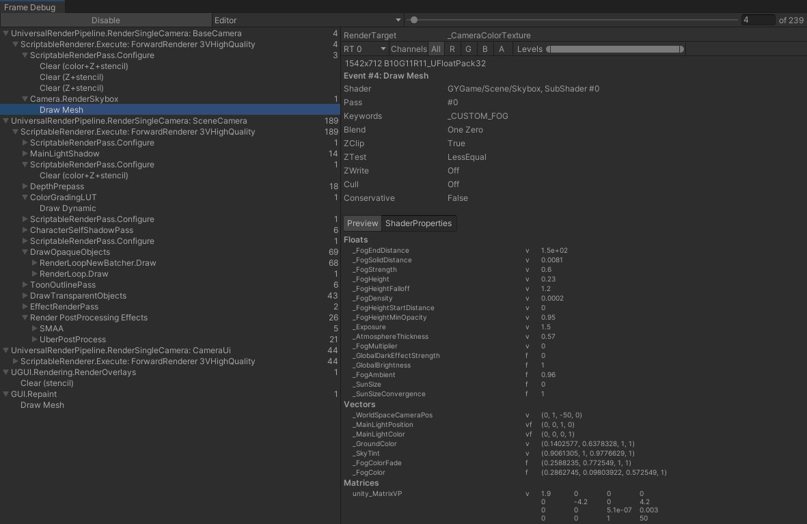
Task: Click the _CUSTOM_FOG keyword value
Action: pyautogui.click(x=478, y=116)
